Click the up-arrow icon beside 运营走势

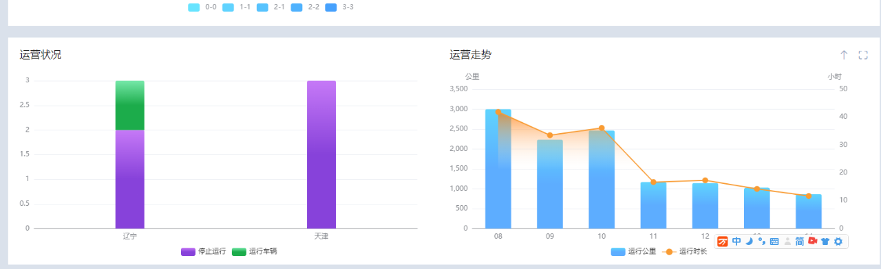844,55
